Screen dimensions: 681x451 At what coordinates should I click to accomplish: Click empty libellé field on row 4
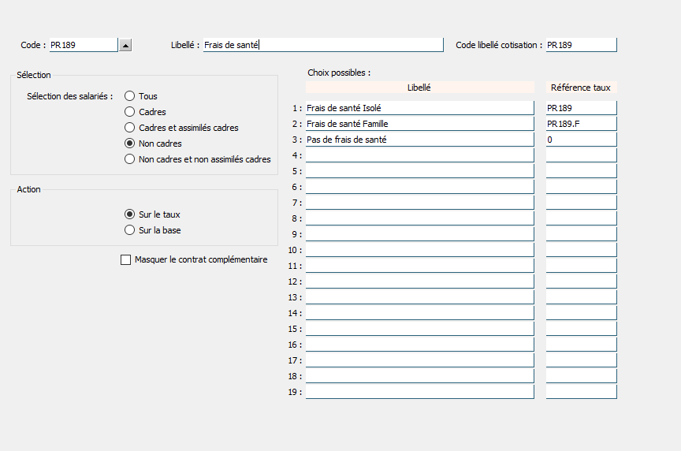(x=419, y=155)
